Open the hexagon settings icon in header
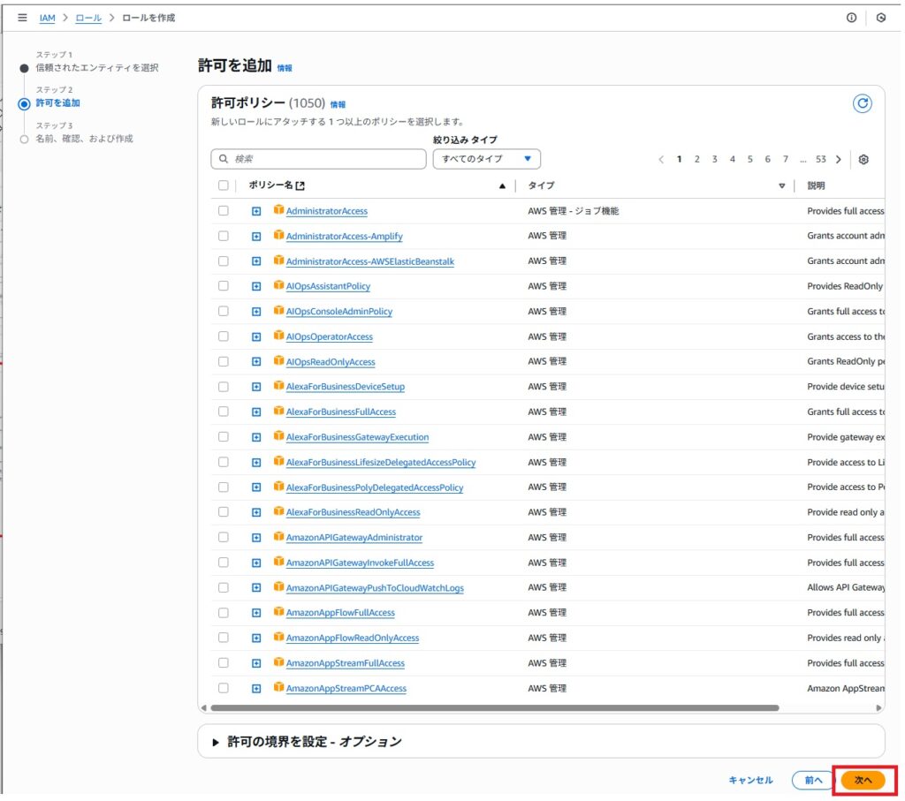This screenshot has height=801, width=905. click(881, 18)
